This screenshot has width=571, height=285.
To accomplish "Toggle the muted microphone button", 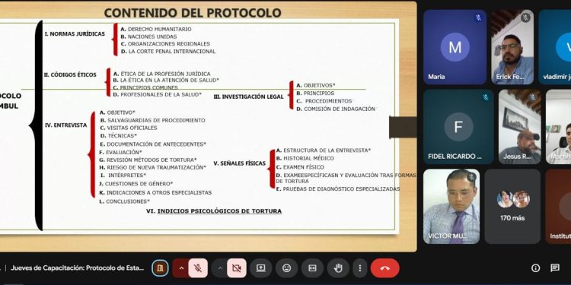I will point(198,268).
